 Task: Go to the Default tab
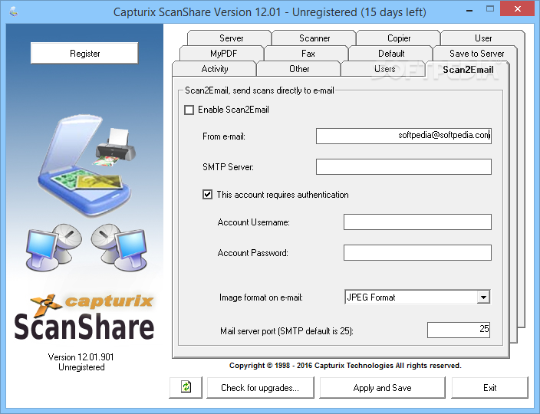[391, 54]
